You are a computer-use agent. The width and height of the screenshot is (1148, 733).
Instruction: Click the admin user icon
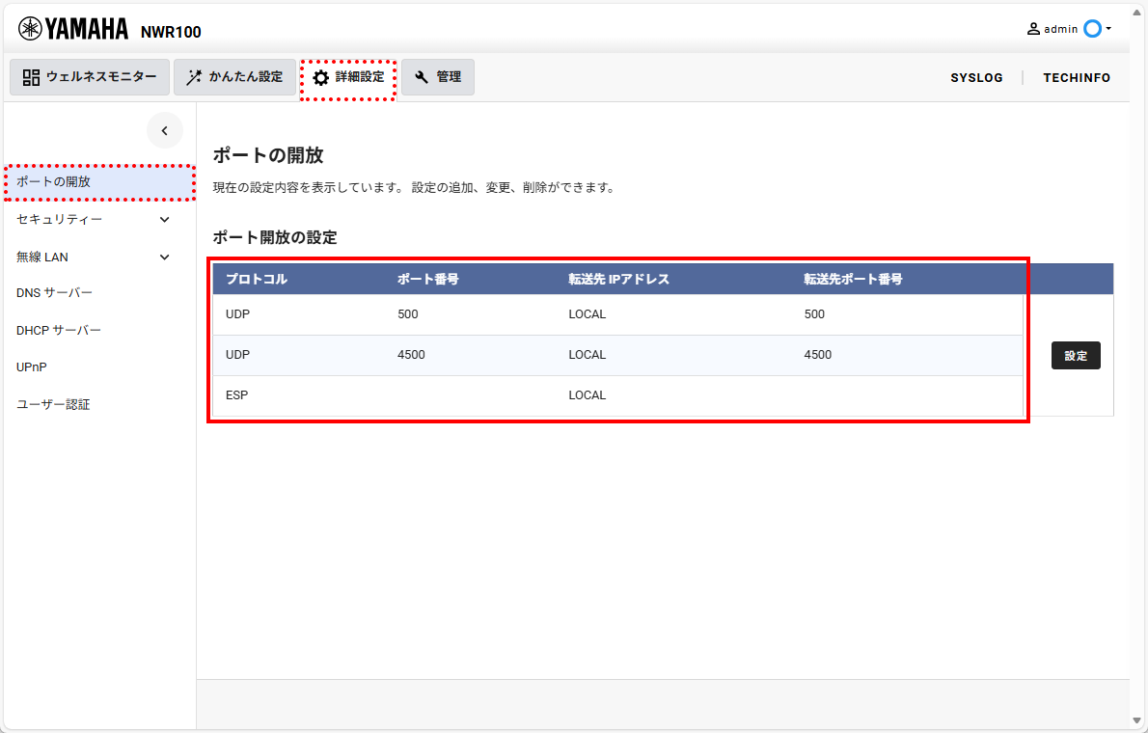(1033, 29)
